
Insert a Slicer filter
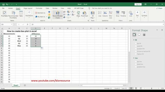point(118,14)
